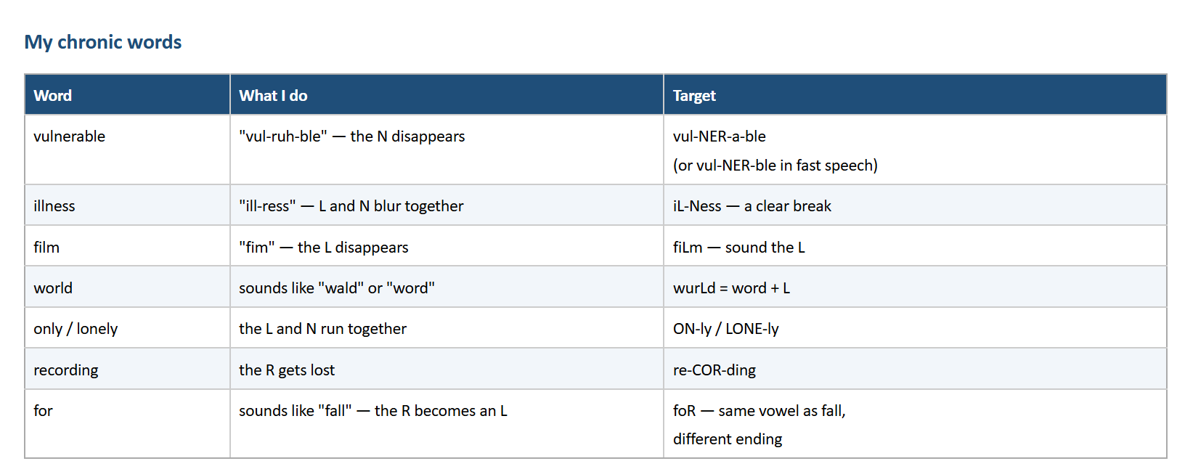Click the 'ON-ly / LONE-ly' target cell
Screen dimensions: 1177x469
point(915,328)
